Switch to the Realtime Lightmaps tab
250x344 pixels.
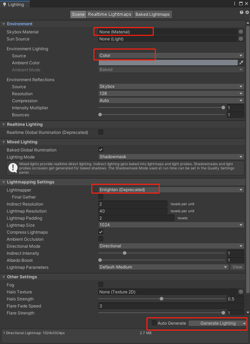tap(110, 14)
